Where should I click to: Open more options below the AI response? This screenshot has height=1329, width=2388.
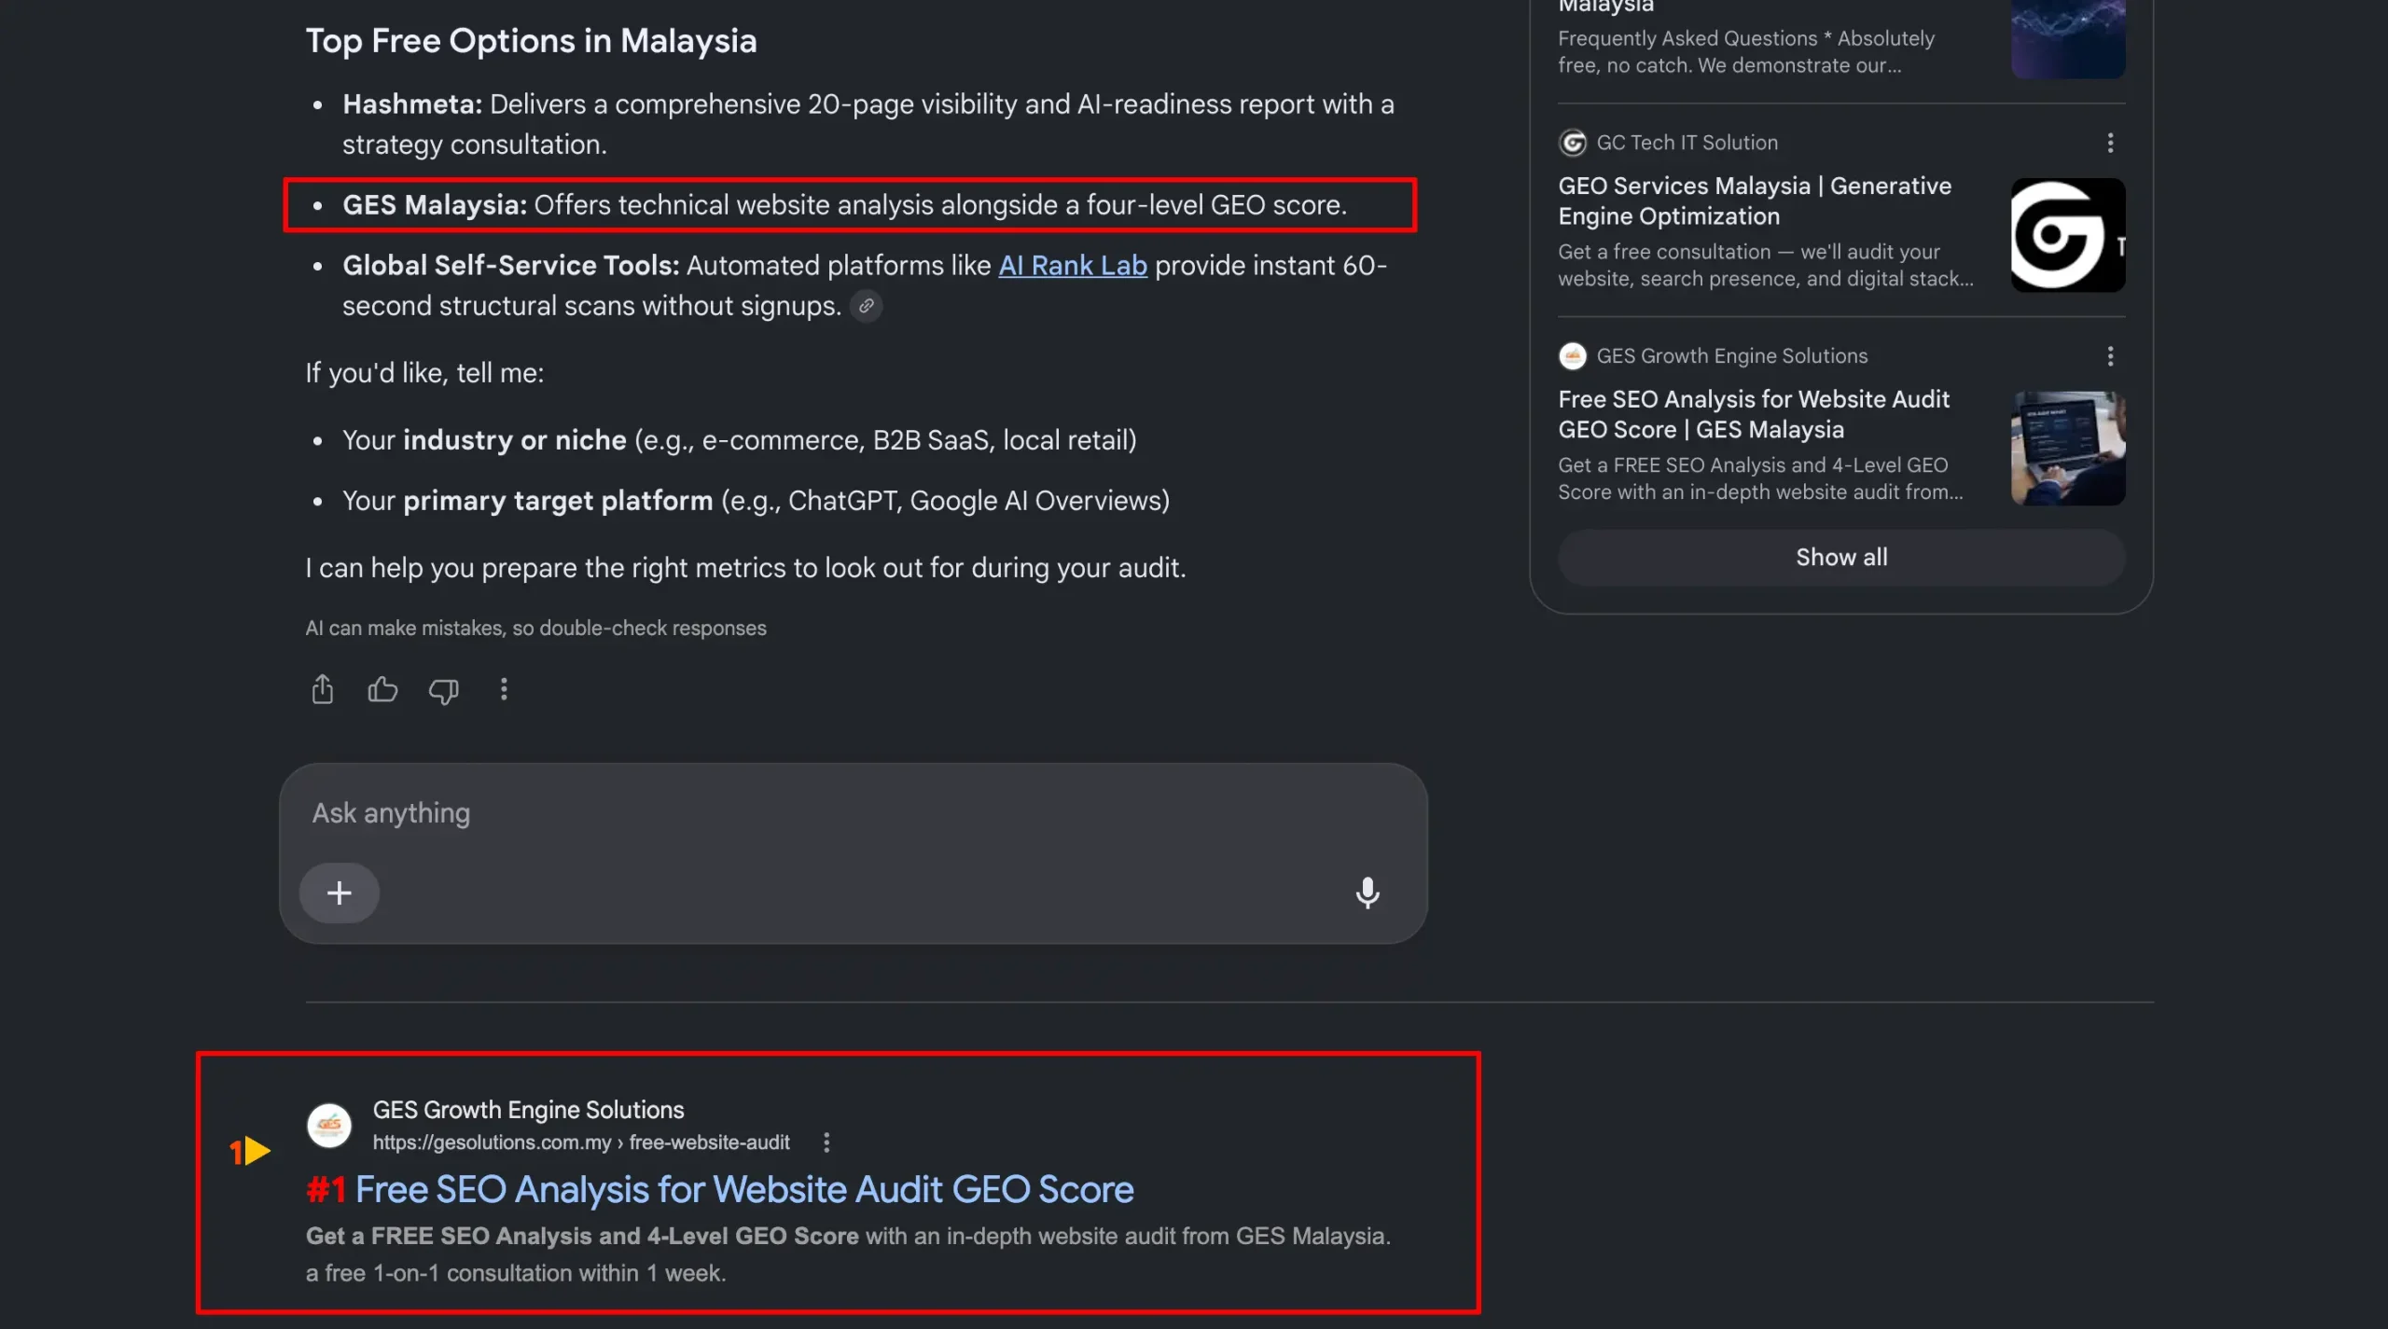point(504,689)
